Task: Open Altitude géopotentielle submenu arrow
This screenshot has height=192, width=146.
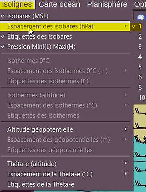Action: click(x=126, y=129)
